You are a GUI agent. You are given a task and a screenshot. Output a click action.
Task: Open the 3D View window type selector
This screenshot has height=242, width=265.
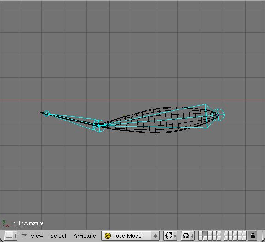[11, 236]
